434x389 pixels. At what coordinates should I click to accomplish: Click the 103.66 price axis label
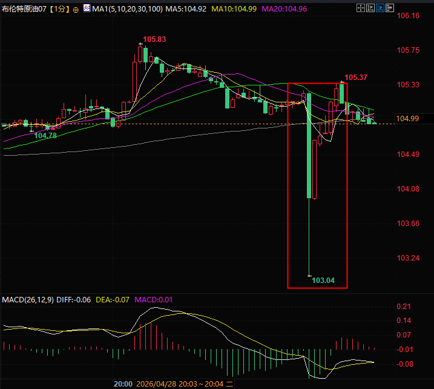coord(408,224)
